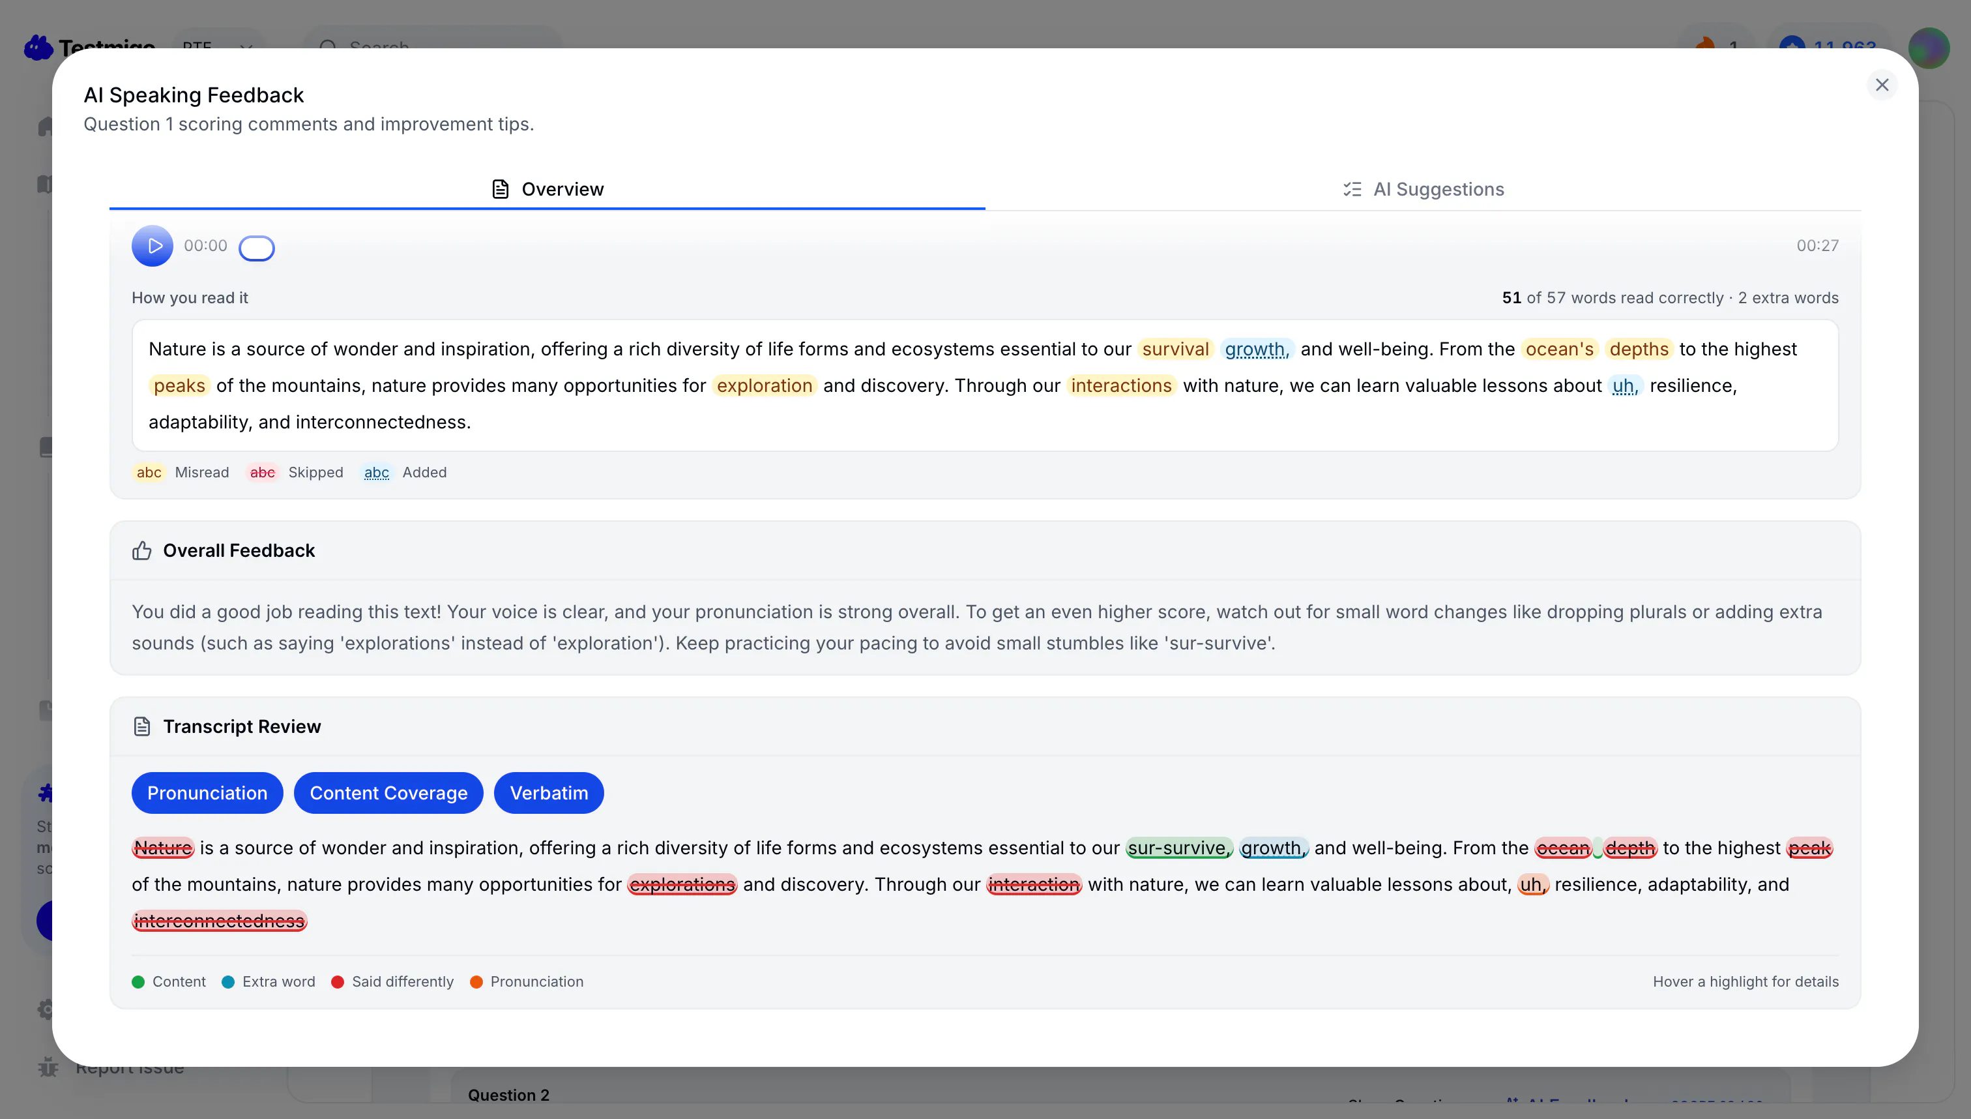Click the 'Extra word' legend label

click(x=279, y=982)
